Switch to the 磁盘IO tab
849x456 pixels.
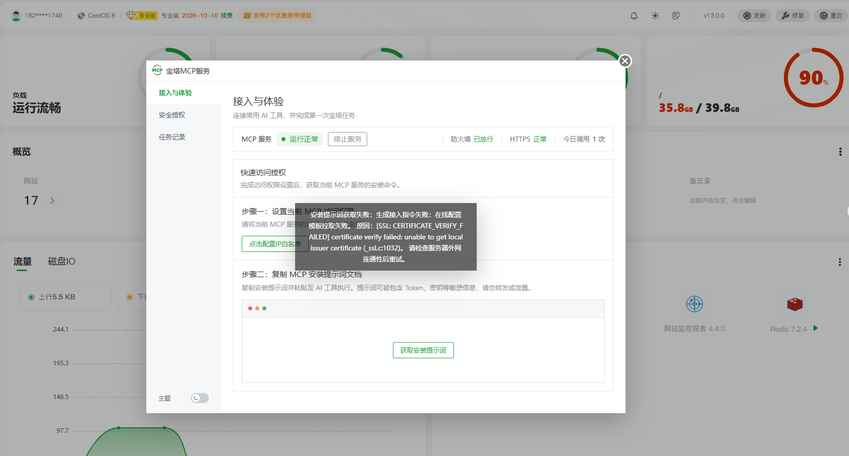[x=62, y=262]
